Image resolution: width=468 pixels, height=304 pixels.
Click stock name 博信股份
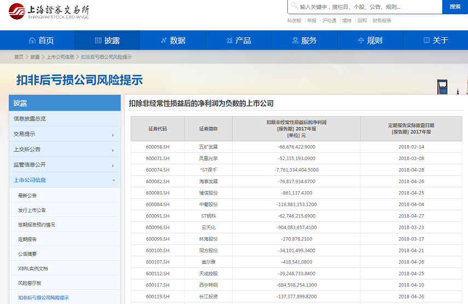pyautogui.click(x=209, y=193)
